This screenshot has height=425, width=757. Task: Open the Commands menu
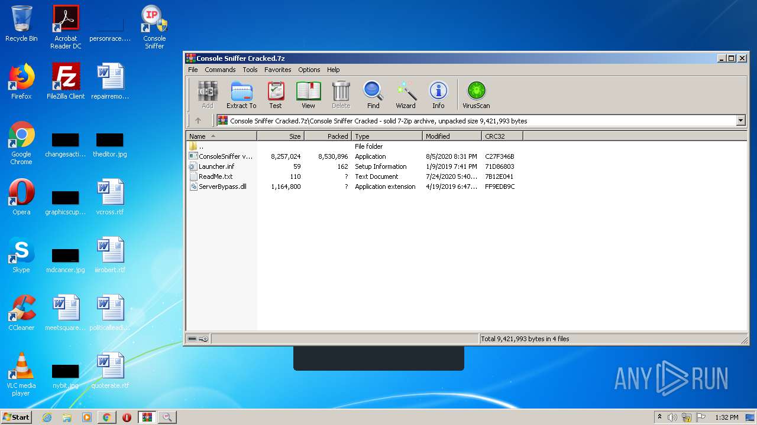point(220,70)
